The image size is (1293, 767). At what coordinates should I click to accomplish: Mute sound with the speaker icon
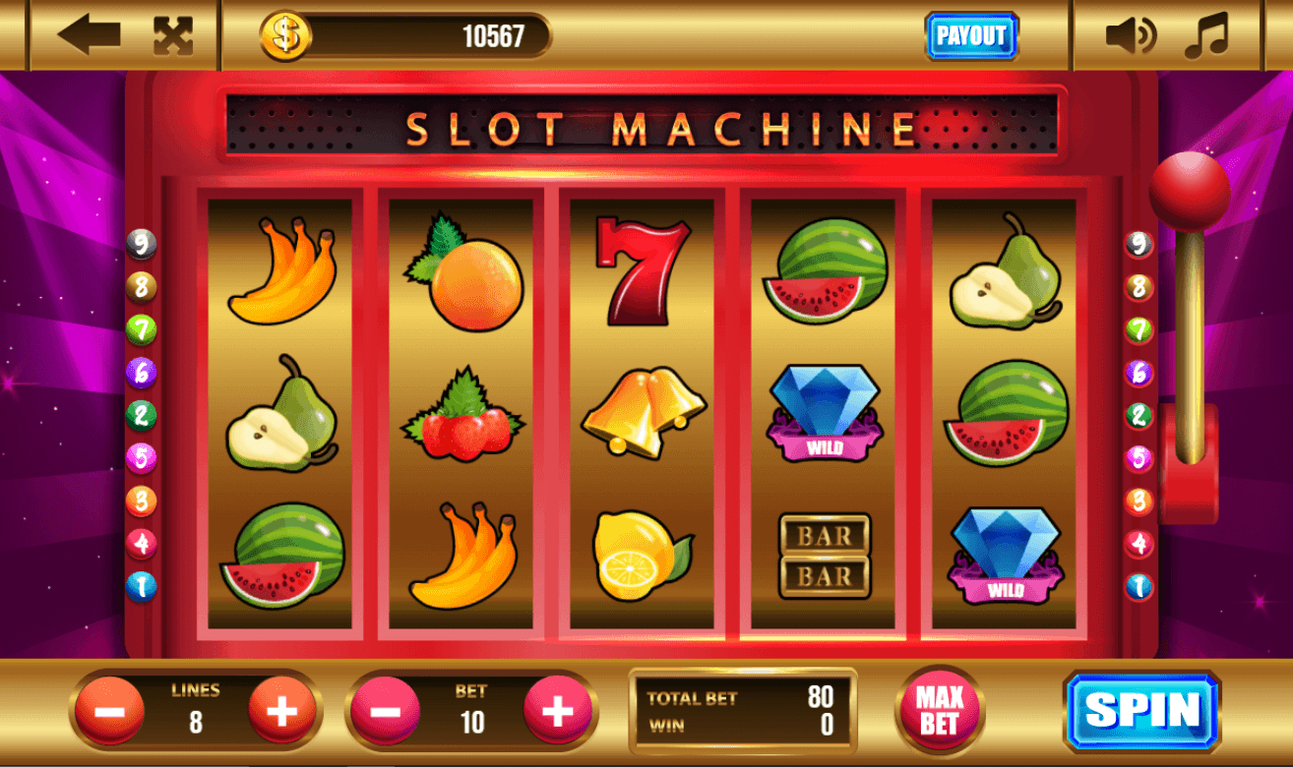tap(1131, 36)
